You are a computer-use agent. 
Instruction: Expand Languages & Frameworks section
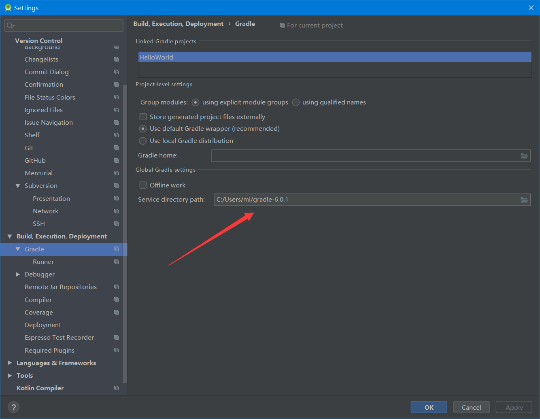(10, 363)
